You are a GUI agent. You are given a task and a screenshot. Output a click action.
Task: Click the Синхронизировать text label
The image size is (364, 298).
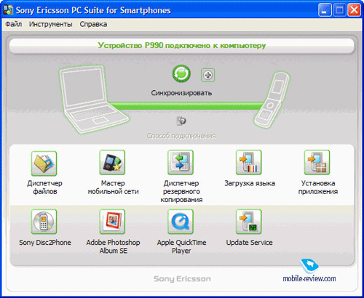(x=181, y=93)
